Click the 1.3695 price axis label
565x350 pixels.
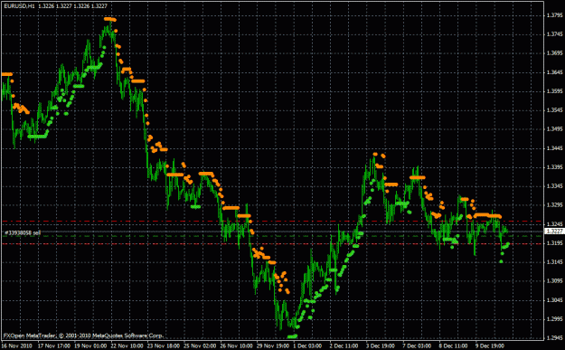(554, 53)
